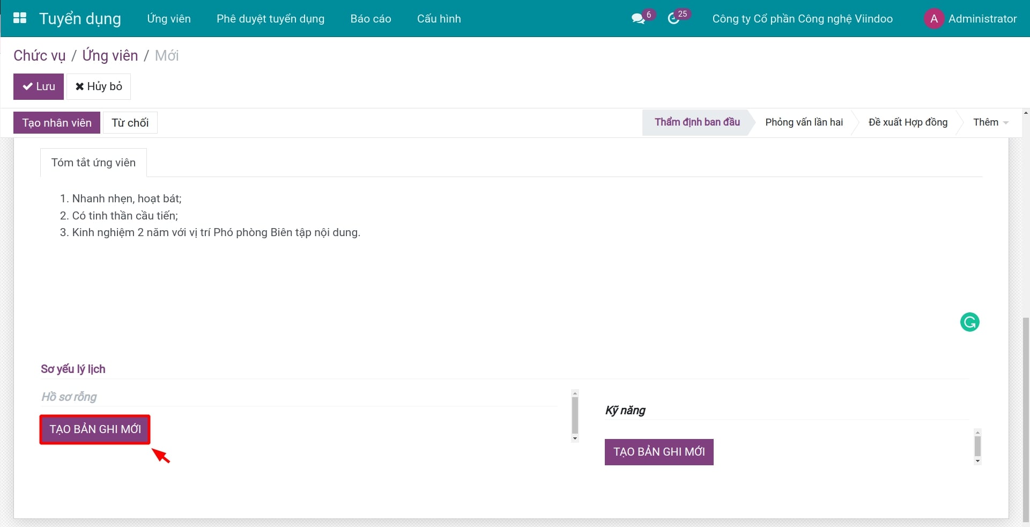
Task: Set stage to Phỏng vấn lần hai
Action: click(804, 122)
